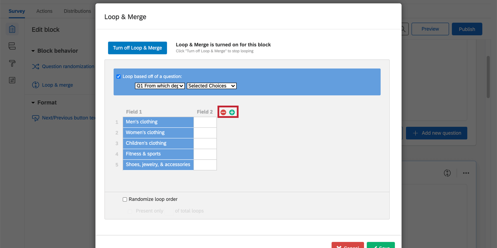The width and height of the screenshot is (497, 248).
Task: Click the loop icon beside the ellipsis
Action: click(447, 173)
